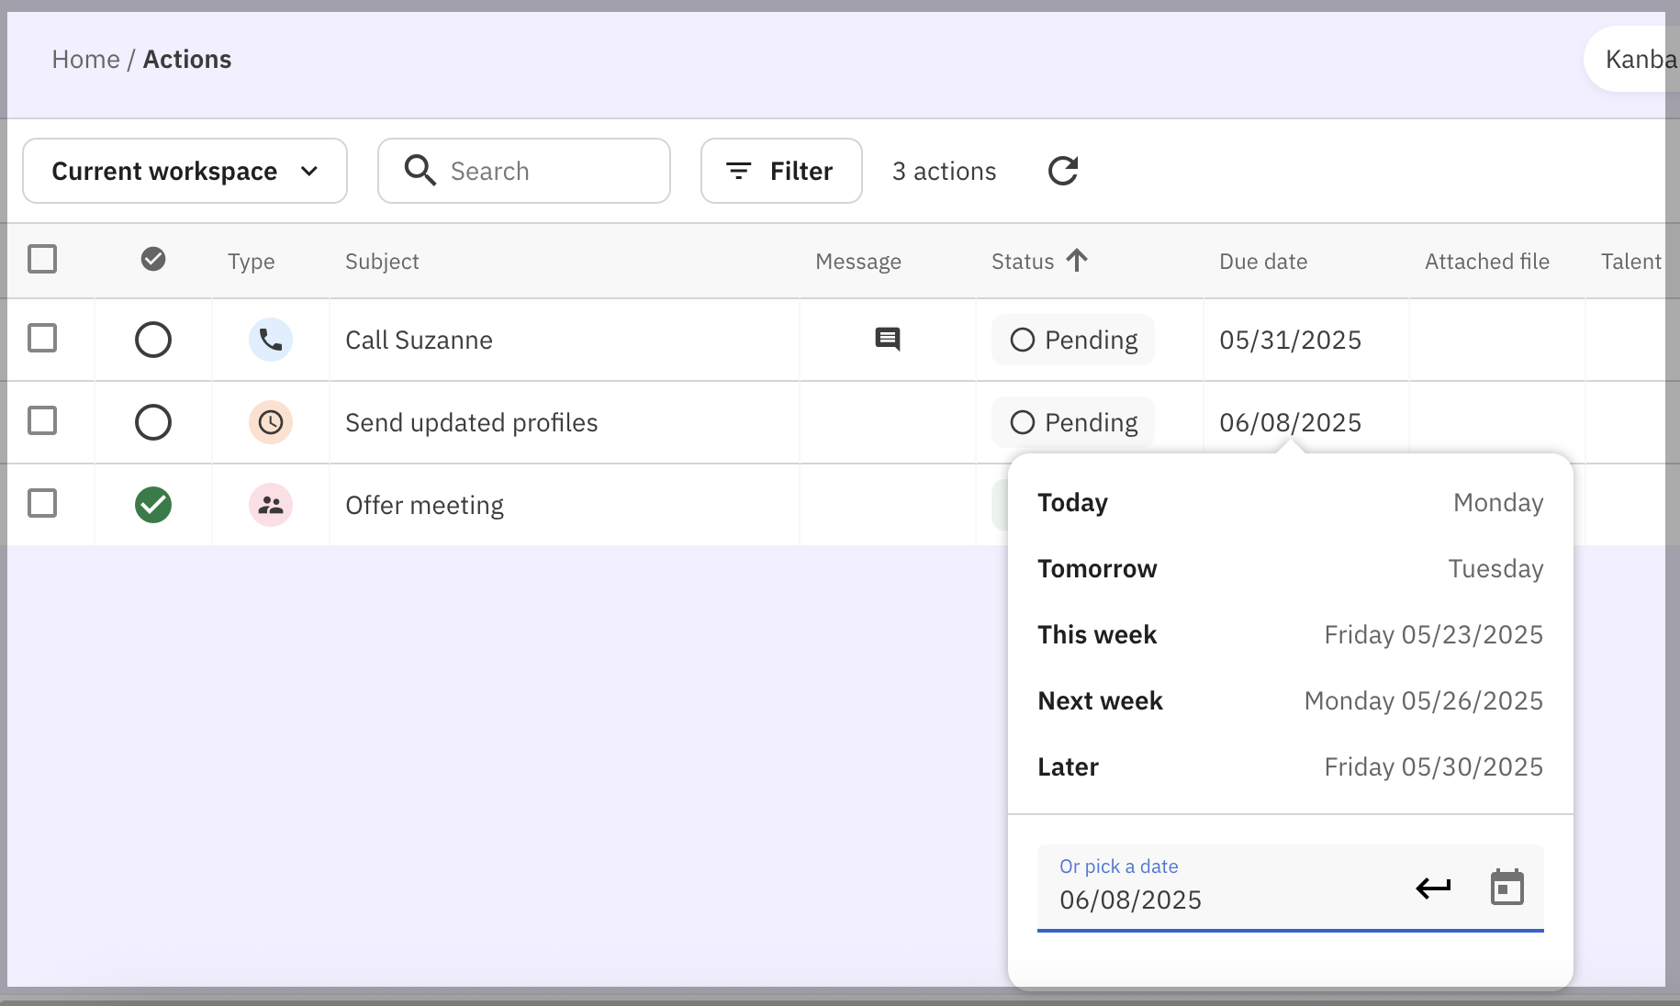The height and width of the screenshot is (1006, 1680).
Task: Tick the select-all checkbox in table header
Action: coord(42,259)
